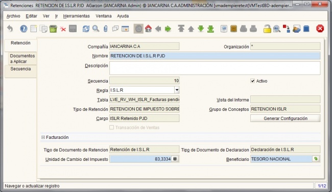Click the Secuencia number field showing 10
332x192 pixels.
click(145, 81)
